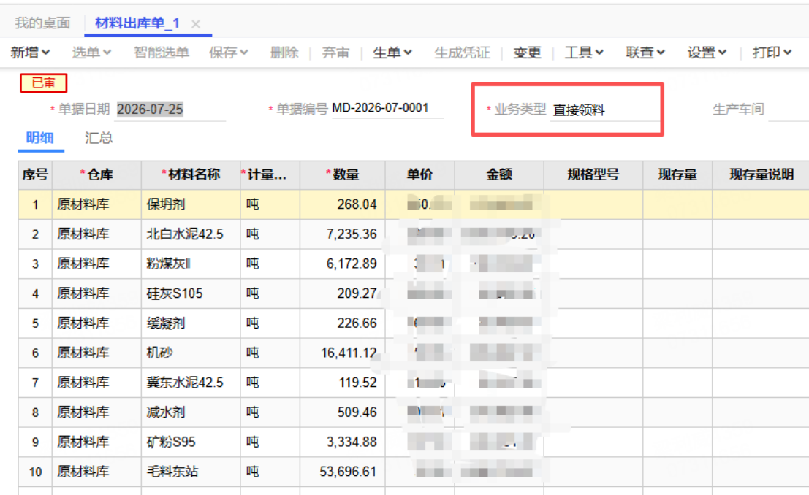Click the 生产车间 input field
The image size is (809, 495).
(789, 110)
